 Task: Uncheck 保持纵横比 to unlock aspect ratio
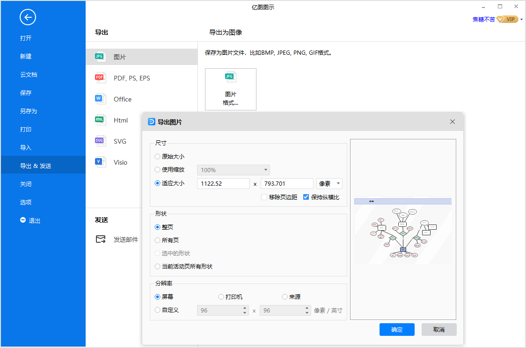(x=306, y=197)
